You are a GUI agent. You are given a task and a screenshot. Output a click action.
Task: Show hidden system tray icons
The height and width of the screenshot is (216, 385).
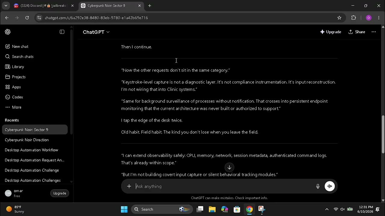327,209
